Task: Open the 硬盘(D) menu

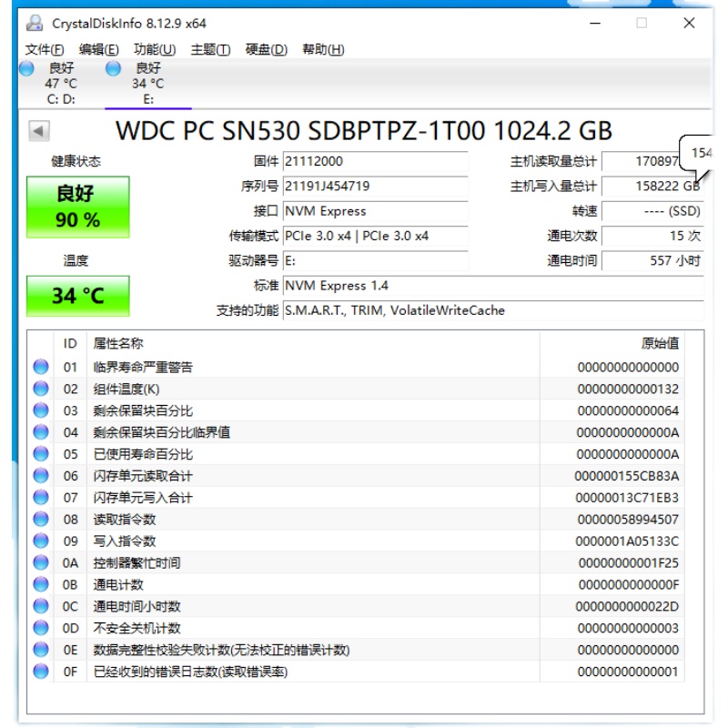Action: click(267, 49)
